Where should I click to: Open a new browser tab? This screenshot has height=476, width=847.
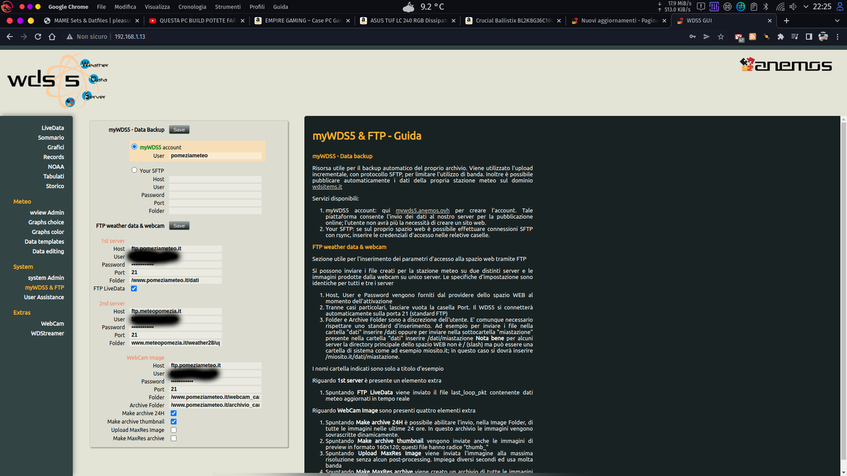[786, 20]
